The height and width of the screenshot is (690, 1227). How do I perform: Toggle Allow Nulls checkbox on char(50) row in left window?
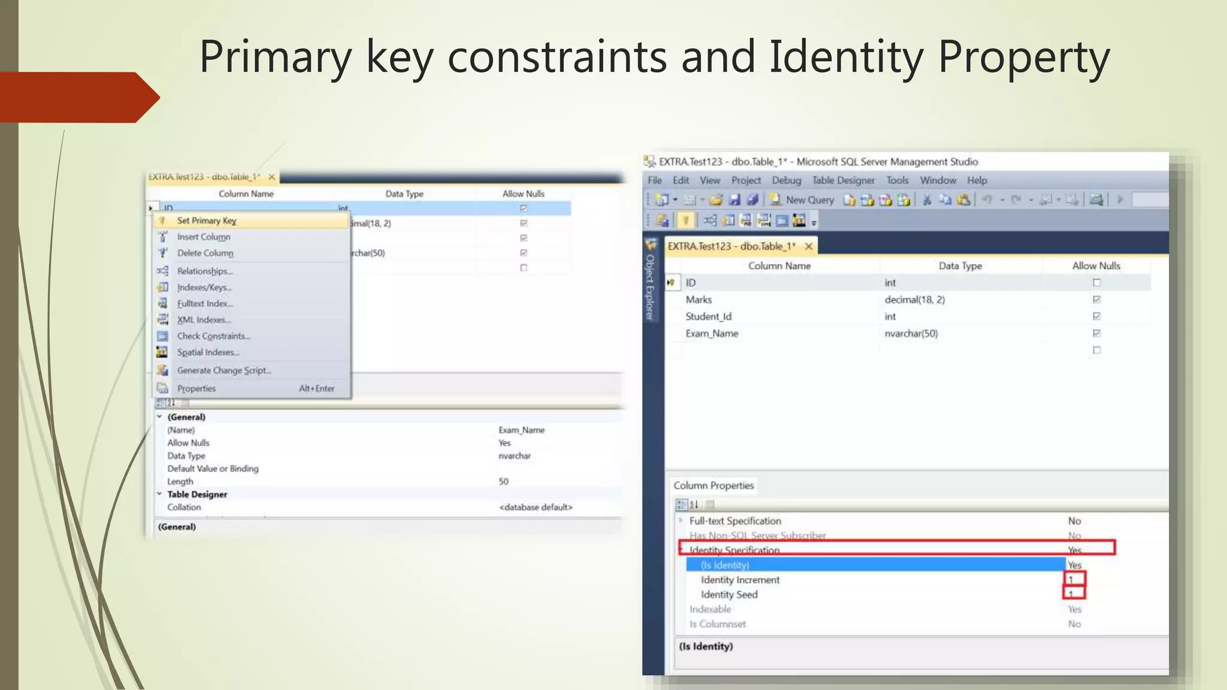524,253
